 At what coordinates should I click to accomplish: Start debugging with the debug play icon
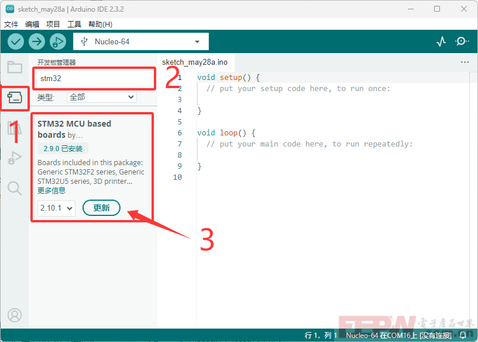pos(58,41)
